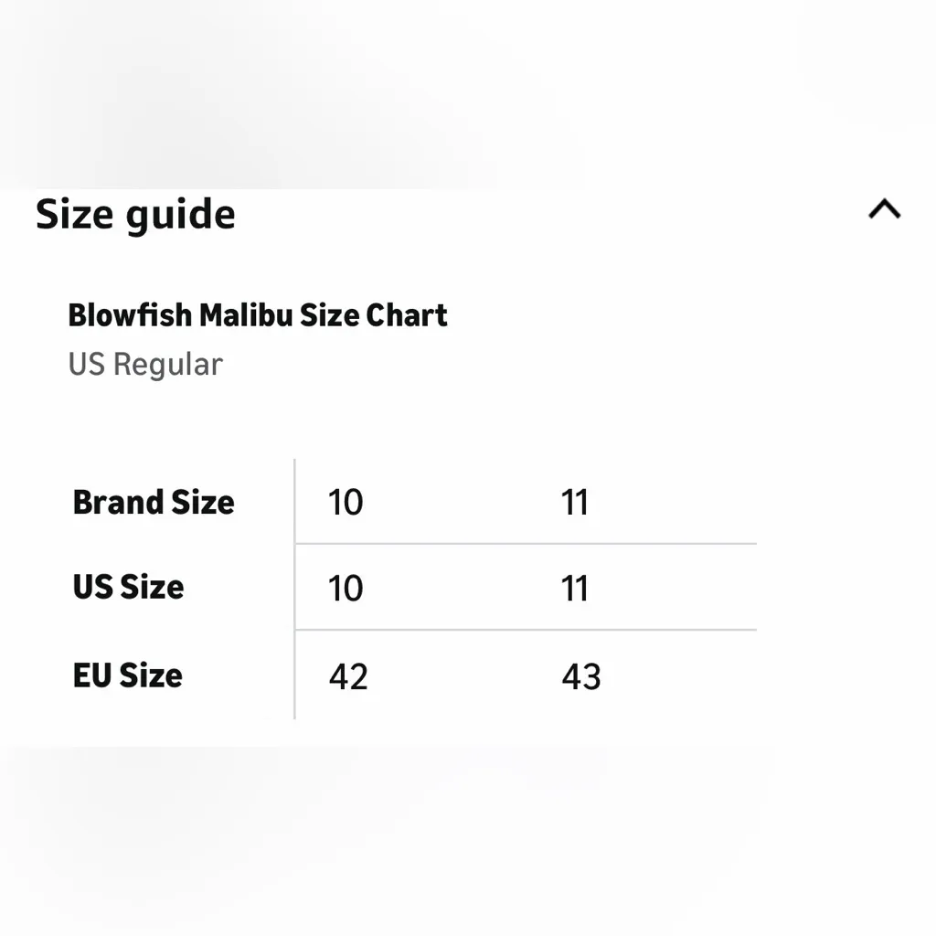Click the EU Size row label
The width and height of the screenshot is (936, 936).
coord(127,675)
